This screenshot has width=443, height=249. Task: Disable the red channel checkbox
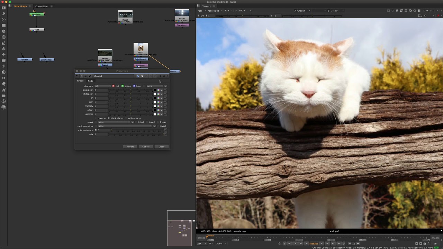tap(113, 86)
